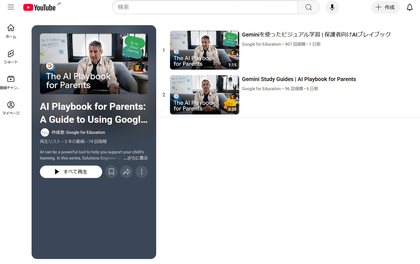
Task: Open the Geminiを使ったビジュアル学習 video title
Action: coord(316,34)
